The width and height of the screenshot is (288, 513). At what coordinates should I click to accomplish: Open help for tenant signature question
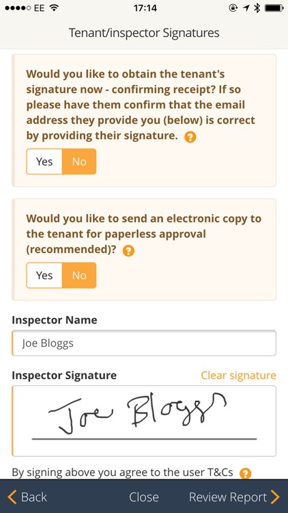point(190,137)
